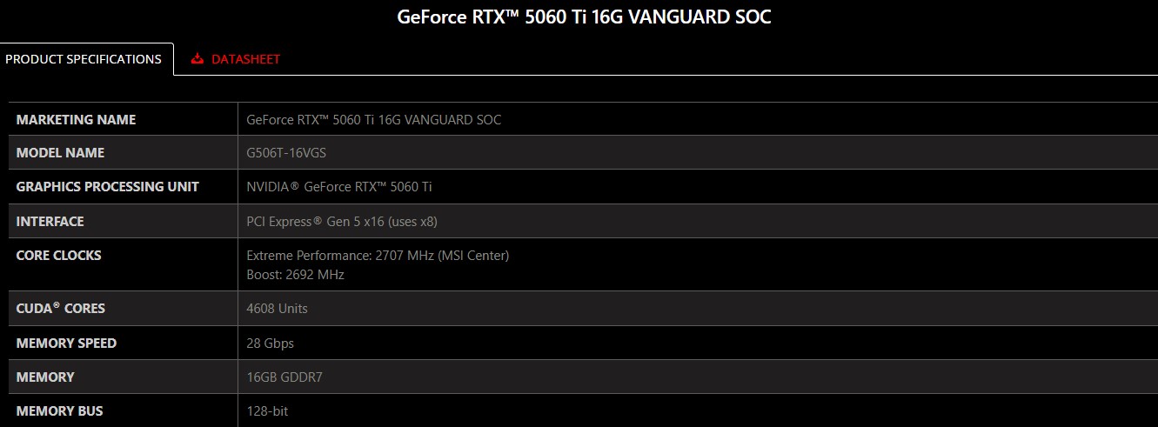Click the Boost: 2692 MHz line
1158x427 pixels.
[x=296, y=275]
